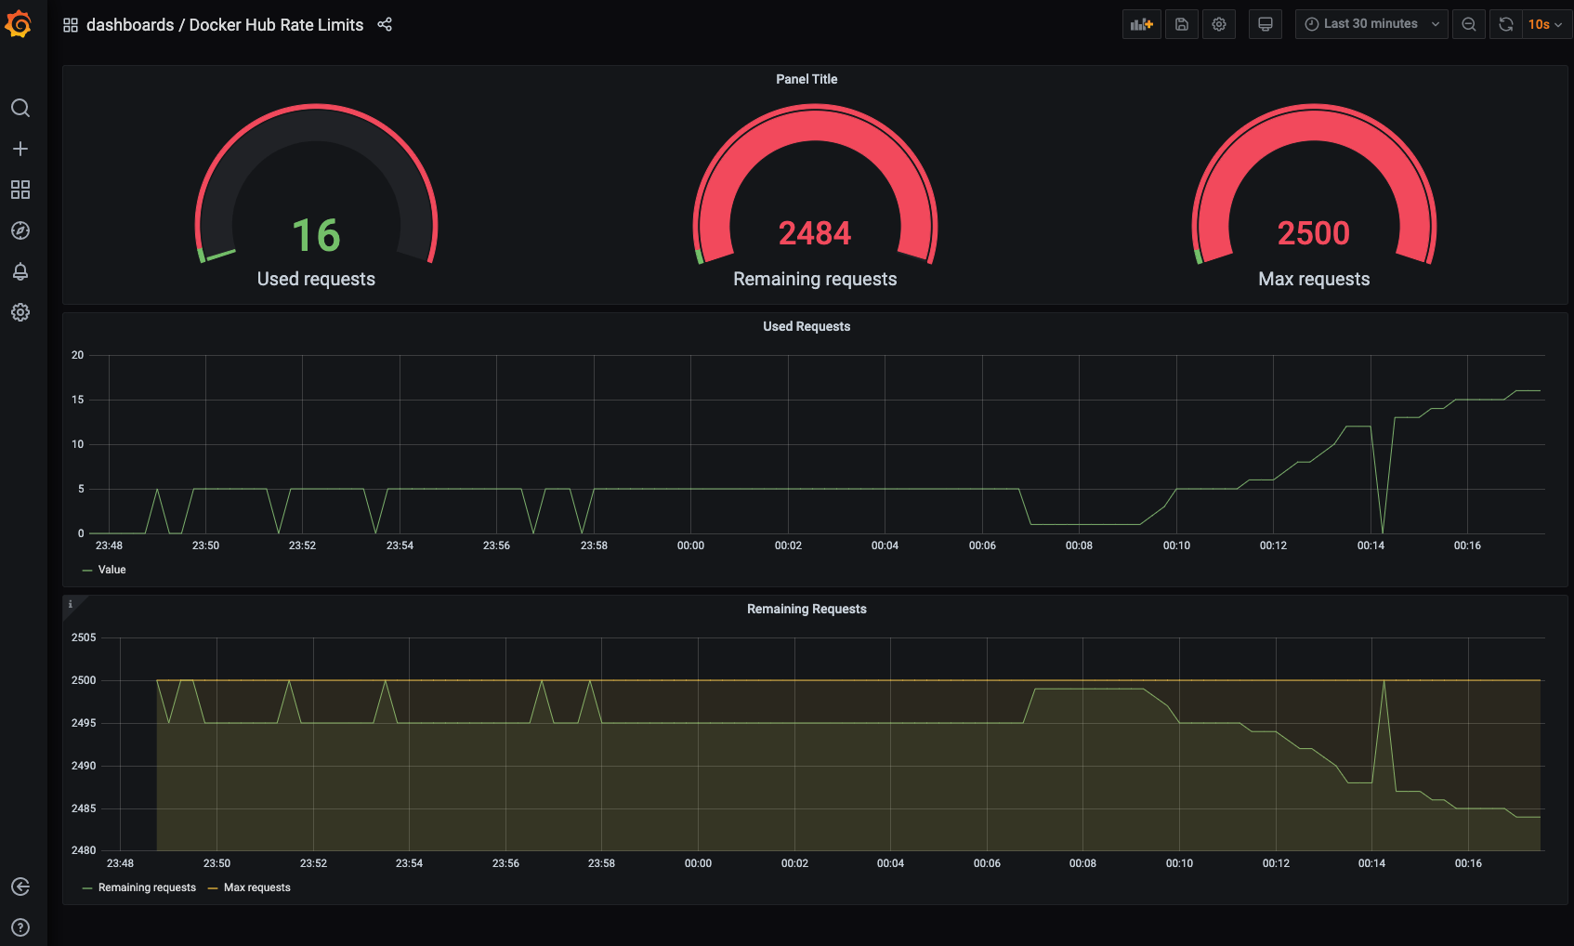Save the dashboard with disk icon
Image resolution: width=1574 pixels, height=946 pixels.
click(1182, 24)
